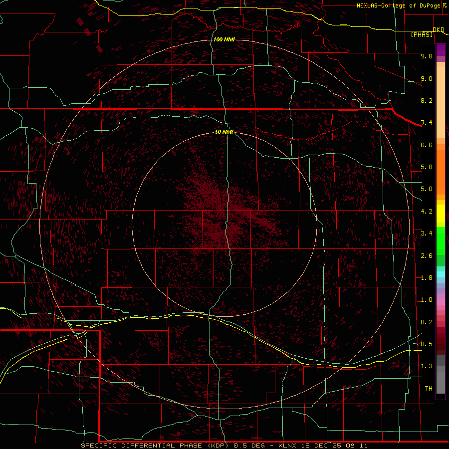This screenshot has width=449, height=449.
Task: Select the 9.8 value on the scale
Action: pyautogui.click(x=427, y=56)
